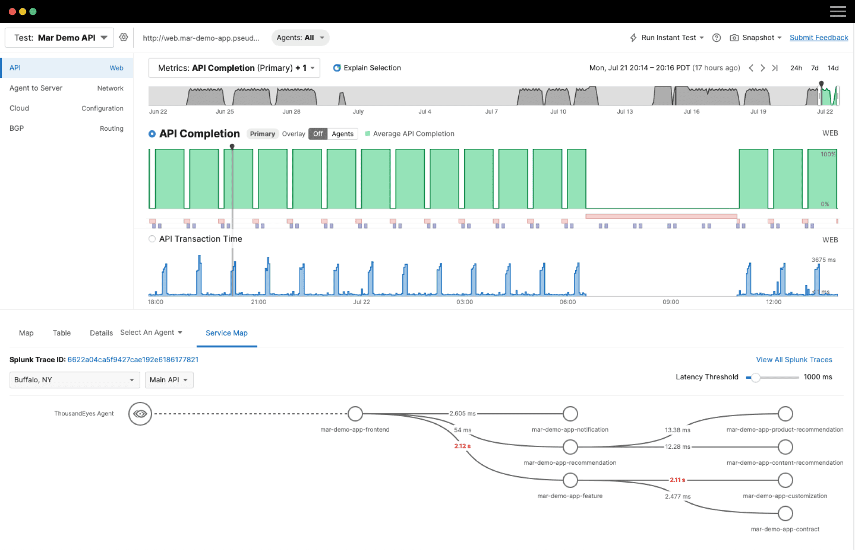Click the Explain Selection icon
The height and width of the screenshot is (550, 855).
tap(337, 68)
